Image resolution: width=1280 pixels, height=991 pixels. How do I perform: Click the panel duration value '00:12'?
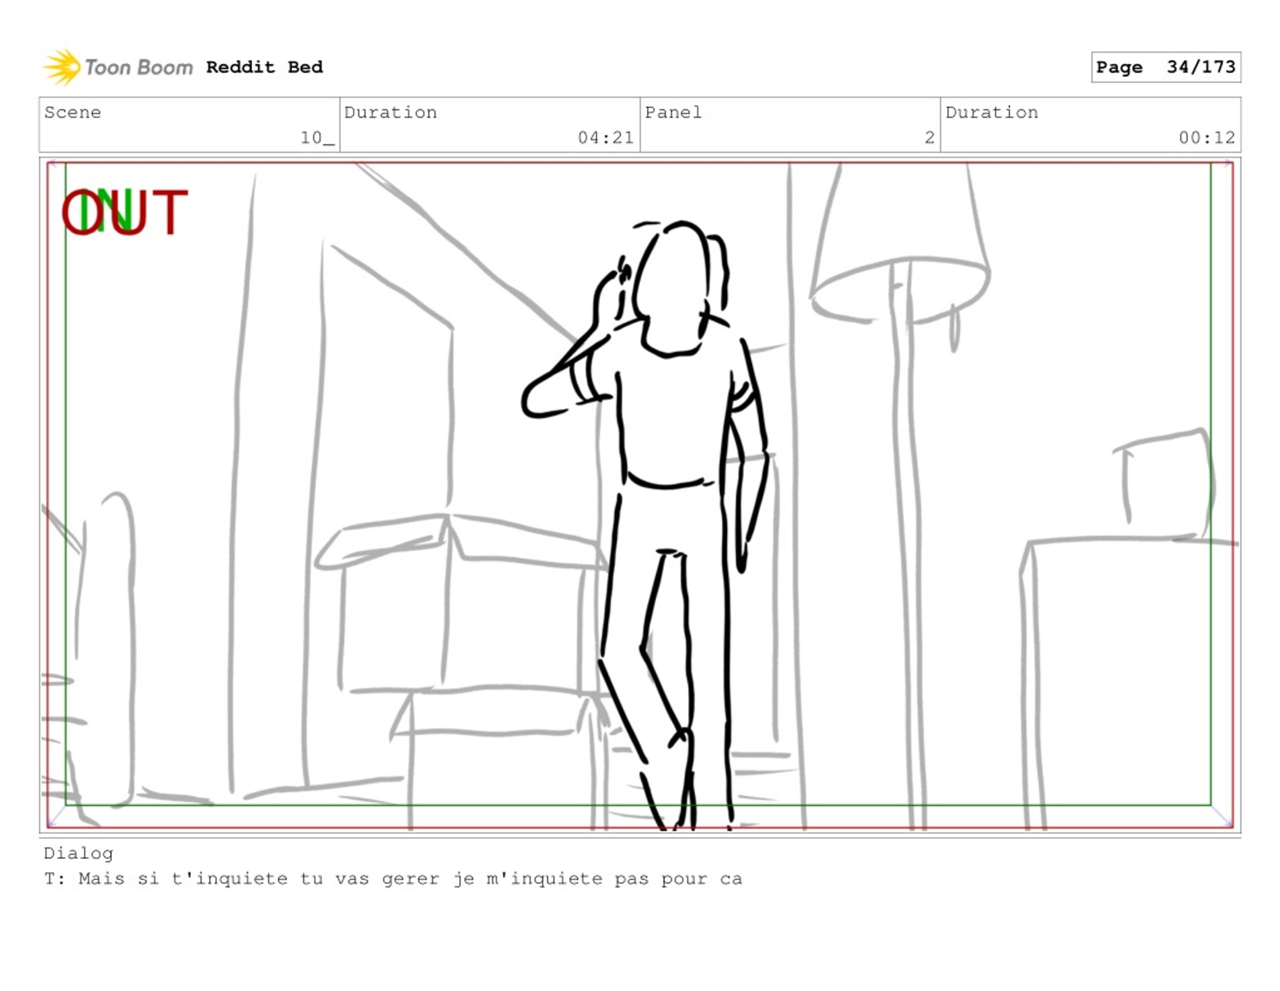click(1206, 137)
